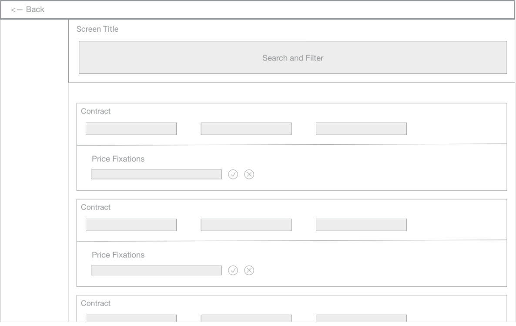The image size is (516, 326).
Task: Reject the second contract's price fixation X icon
Action: pyautogui.click(x=249, y=270)
